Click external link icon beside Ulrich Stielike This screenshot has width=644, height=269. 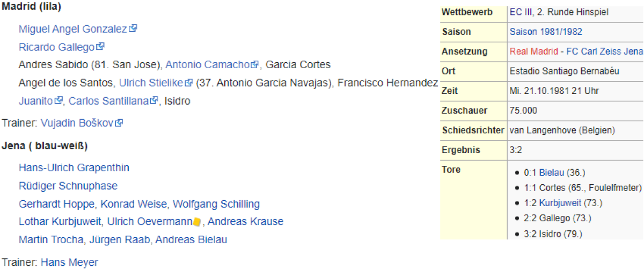pos(188,83)
